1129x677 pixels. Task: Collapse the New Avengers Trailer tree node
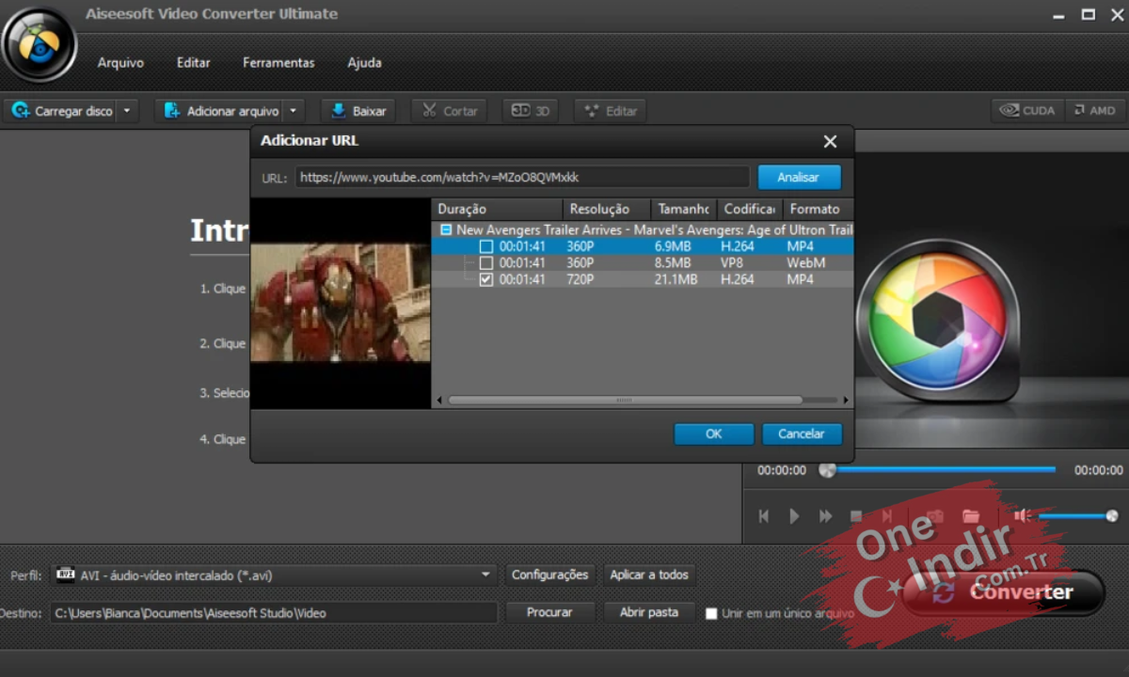(446, 229)
